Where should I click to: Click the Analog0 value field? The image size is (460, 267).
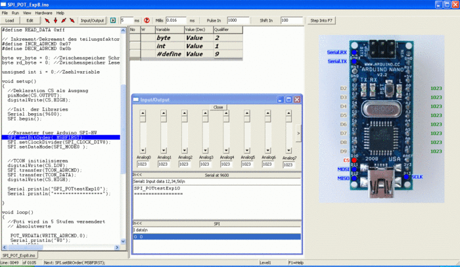click(x=143, y=164)
